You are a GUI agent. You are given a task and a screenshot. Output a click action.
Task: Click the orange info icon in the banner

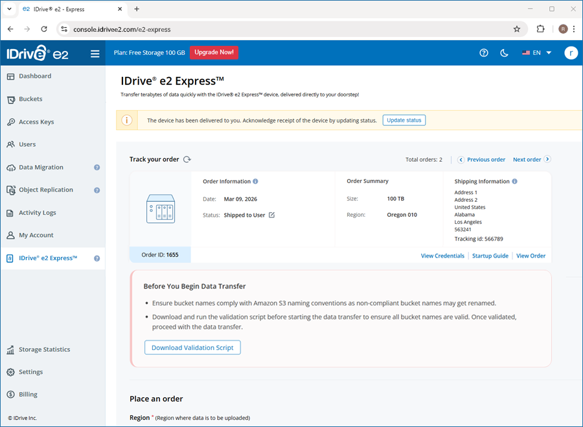click(x=127, y=120)
